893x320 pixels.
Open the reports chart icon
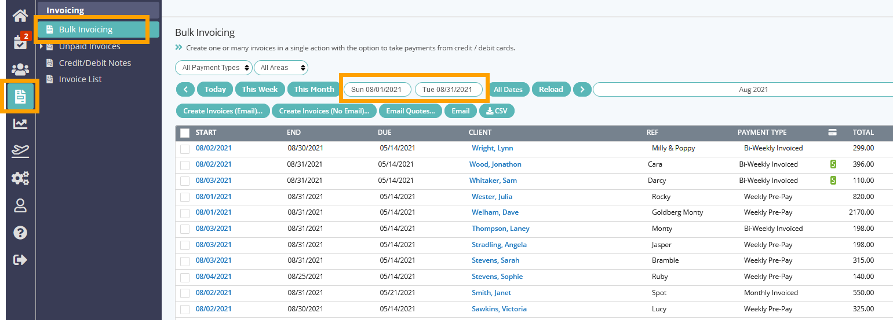coord(20,123)
